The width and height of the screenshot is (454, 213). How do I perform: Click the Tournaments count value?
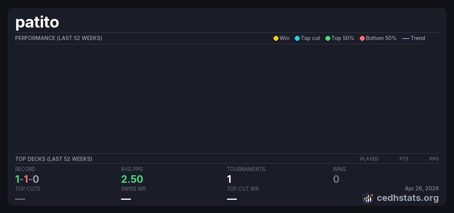tap(229, 179)
